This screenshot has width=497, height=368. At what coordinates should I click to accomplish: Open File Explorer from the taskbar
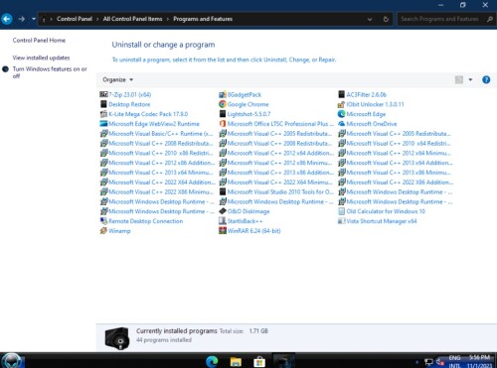pyautogui.click(x=236, y=361)
